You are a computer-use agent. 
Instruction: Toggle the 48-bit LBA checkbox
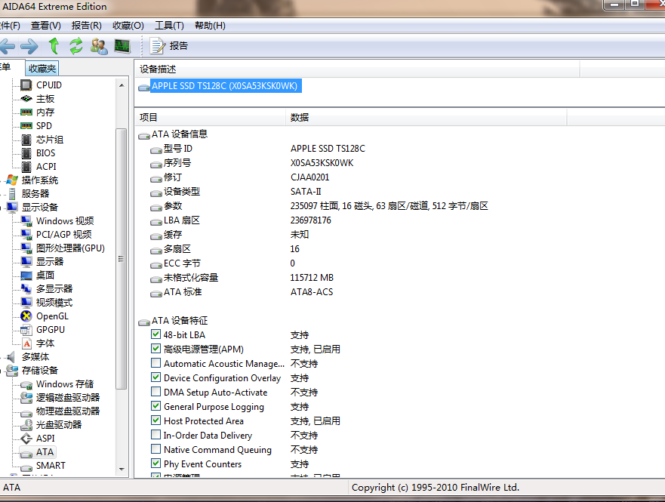tap(156, 334)
